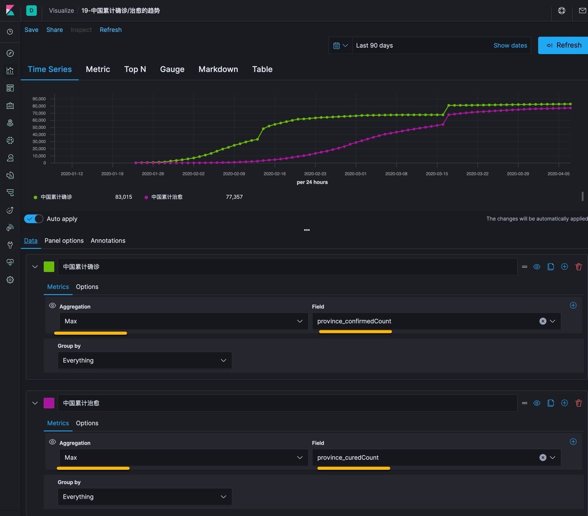
Task: Hide the 中国累计治愈 series using eye icon
Action: [x=537, y=403]
